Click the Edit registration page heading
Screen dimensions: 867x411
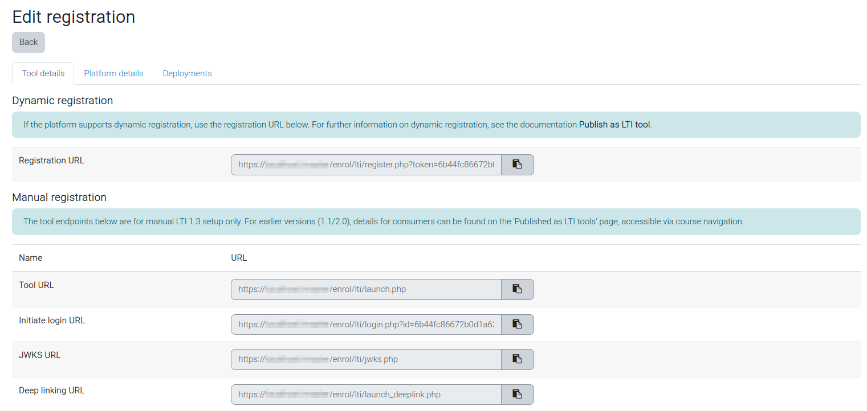click(74, 17)
